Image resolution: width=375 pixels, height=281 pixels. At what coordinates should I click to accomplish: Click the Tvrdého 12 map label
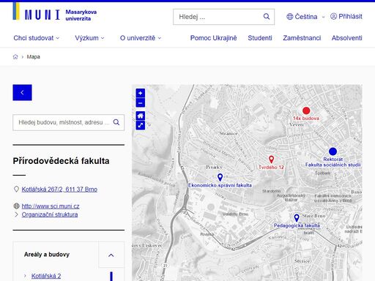(271, 168)
